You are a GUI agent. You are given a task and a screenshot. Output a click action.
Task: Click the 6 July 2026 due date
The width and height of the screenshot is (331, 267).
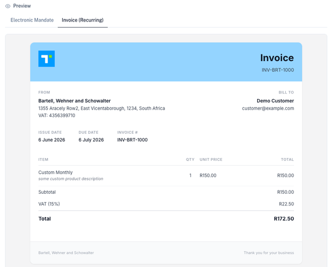click(91, 140)
